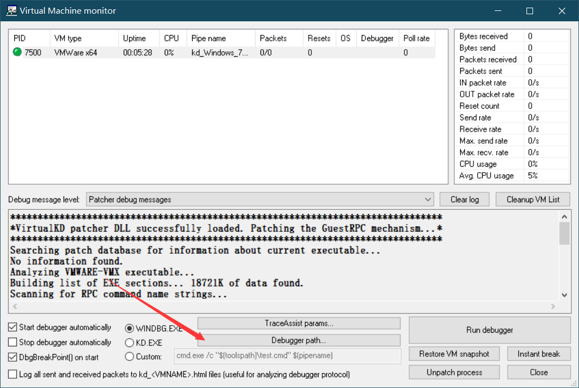This screenshot has height=388, width=579.
Task: Click the Bytes send statistic row
Action: [512, 48]
